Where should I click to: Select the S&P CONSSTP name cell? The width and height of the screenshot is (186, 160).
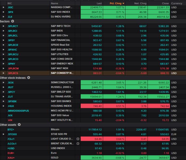62,73
